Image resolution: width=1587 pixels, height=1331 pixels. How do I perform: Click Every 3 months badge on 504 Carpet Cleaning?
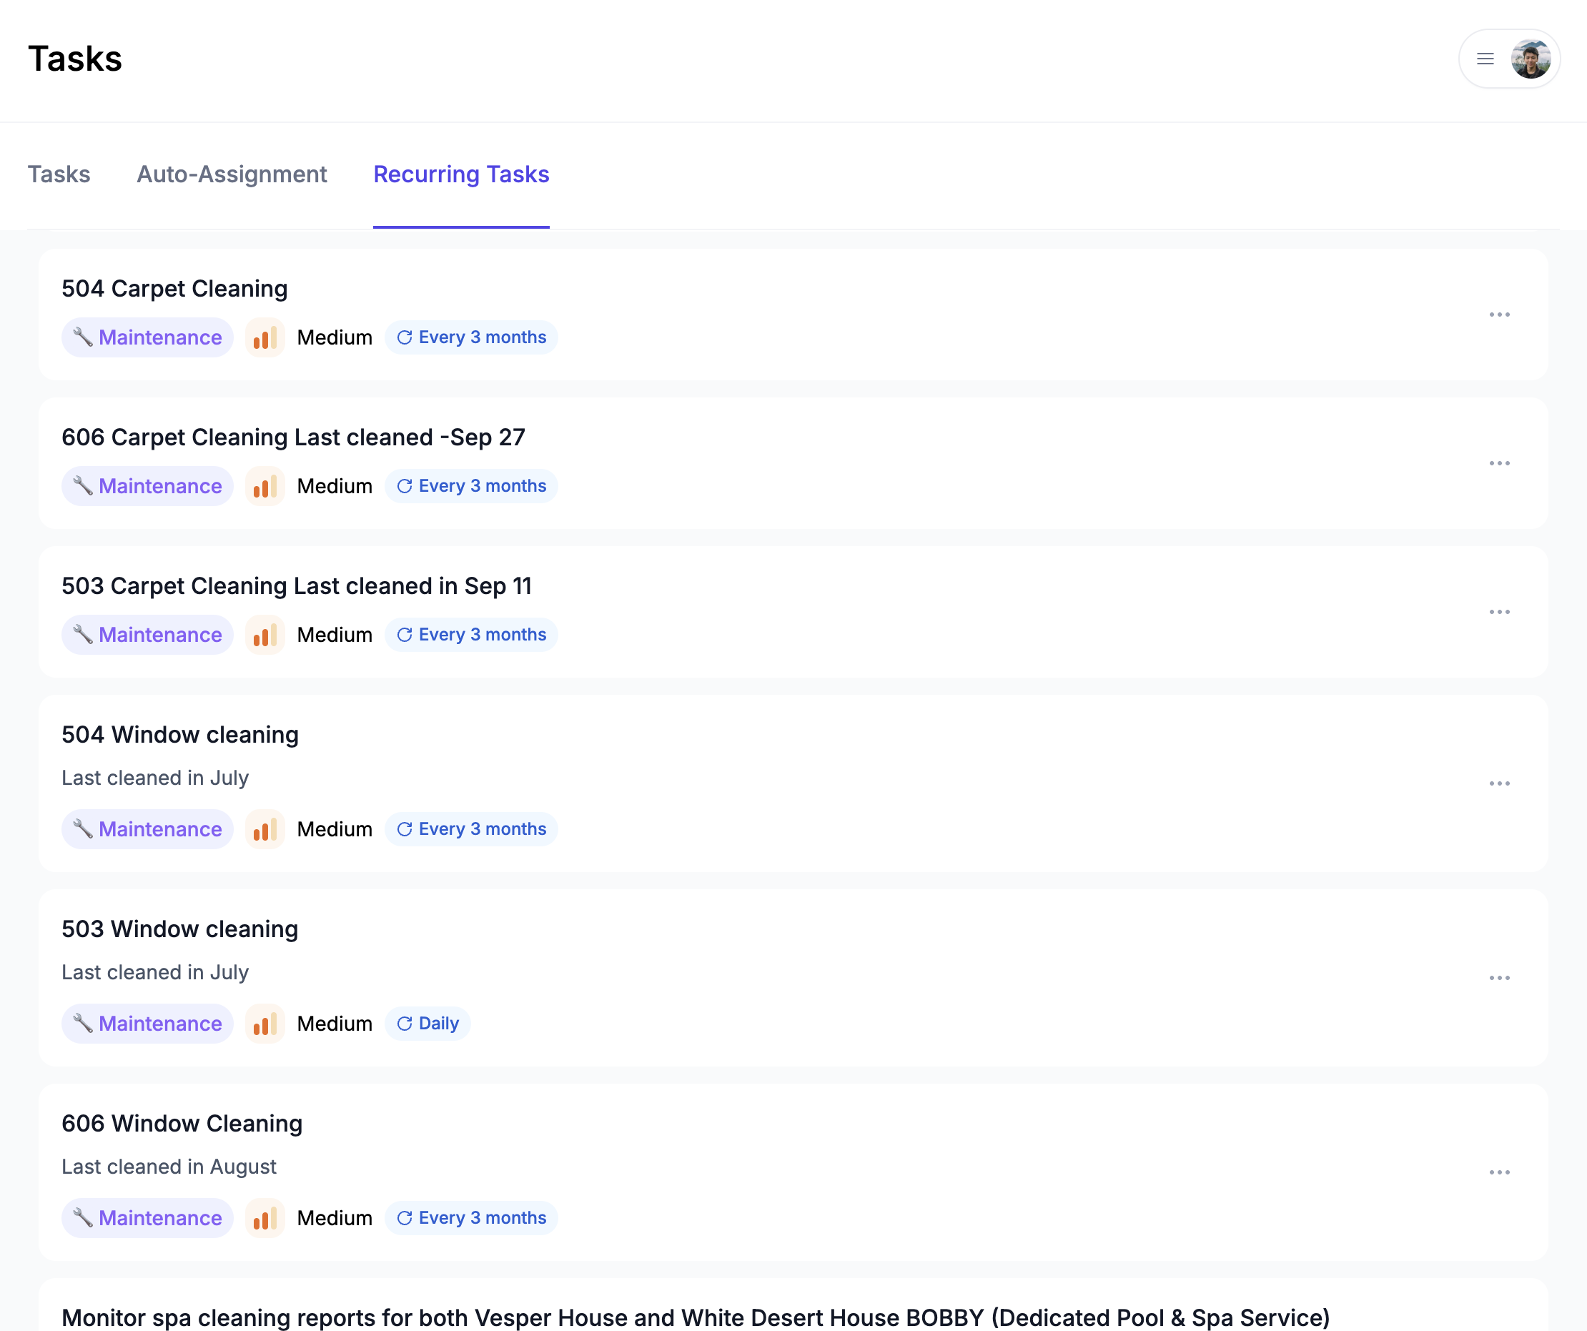click(x=472, y=337)
